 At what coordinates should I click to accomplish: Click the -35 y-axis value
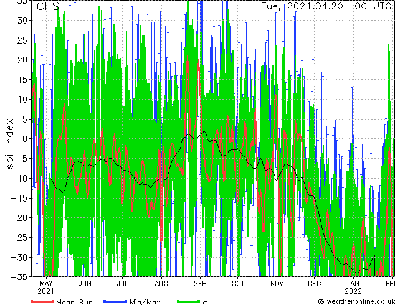pyautogui.click(x=20, y=277)
